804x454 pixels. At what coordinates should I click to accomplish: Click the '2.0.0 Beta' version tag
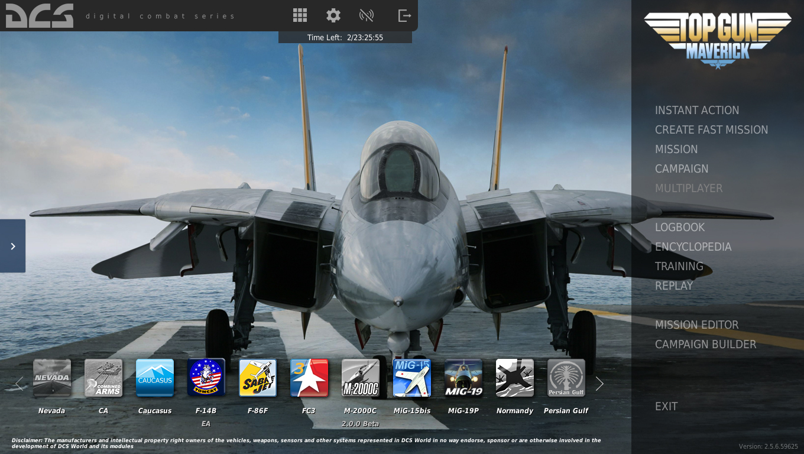tap(360, 424)
